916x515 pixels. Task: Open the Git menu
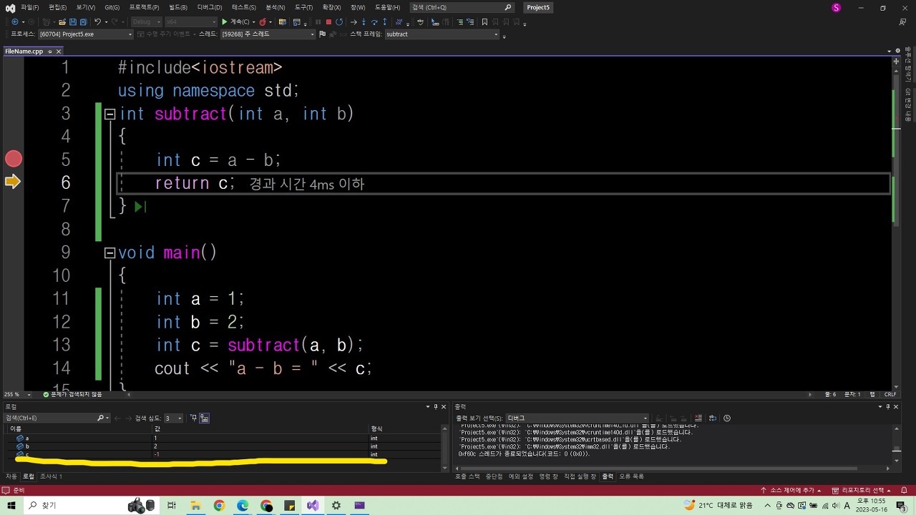click(112, 7)
